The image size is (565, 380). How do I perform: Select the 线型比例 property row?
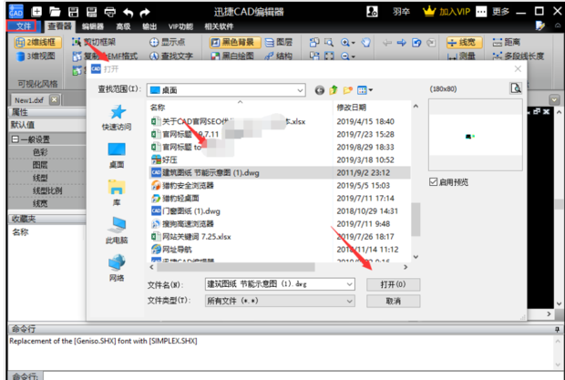46,190
